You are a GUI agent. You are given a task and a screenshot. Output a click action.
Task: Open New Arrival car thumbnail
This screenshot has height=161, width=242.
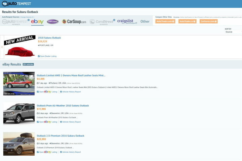[x=20, y=46]
